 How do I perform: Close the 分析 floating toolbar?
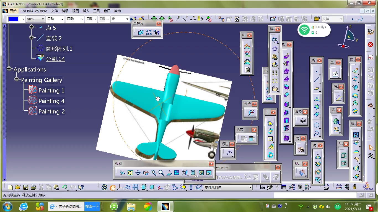[254, 104]
